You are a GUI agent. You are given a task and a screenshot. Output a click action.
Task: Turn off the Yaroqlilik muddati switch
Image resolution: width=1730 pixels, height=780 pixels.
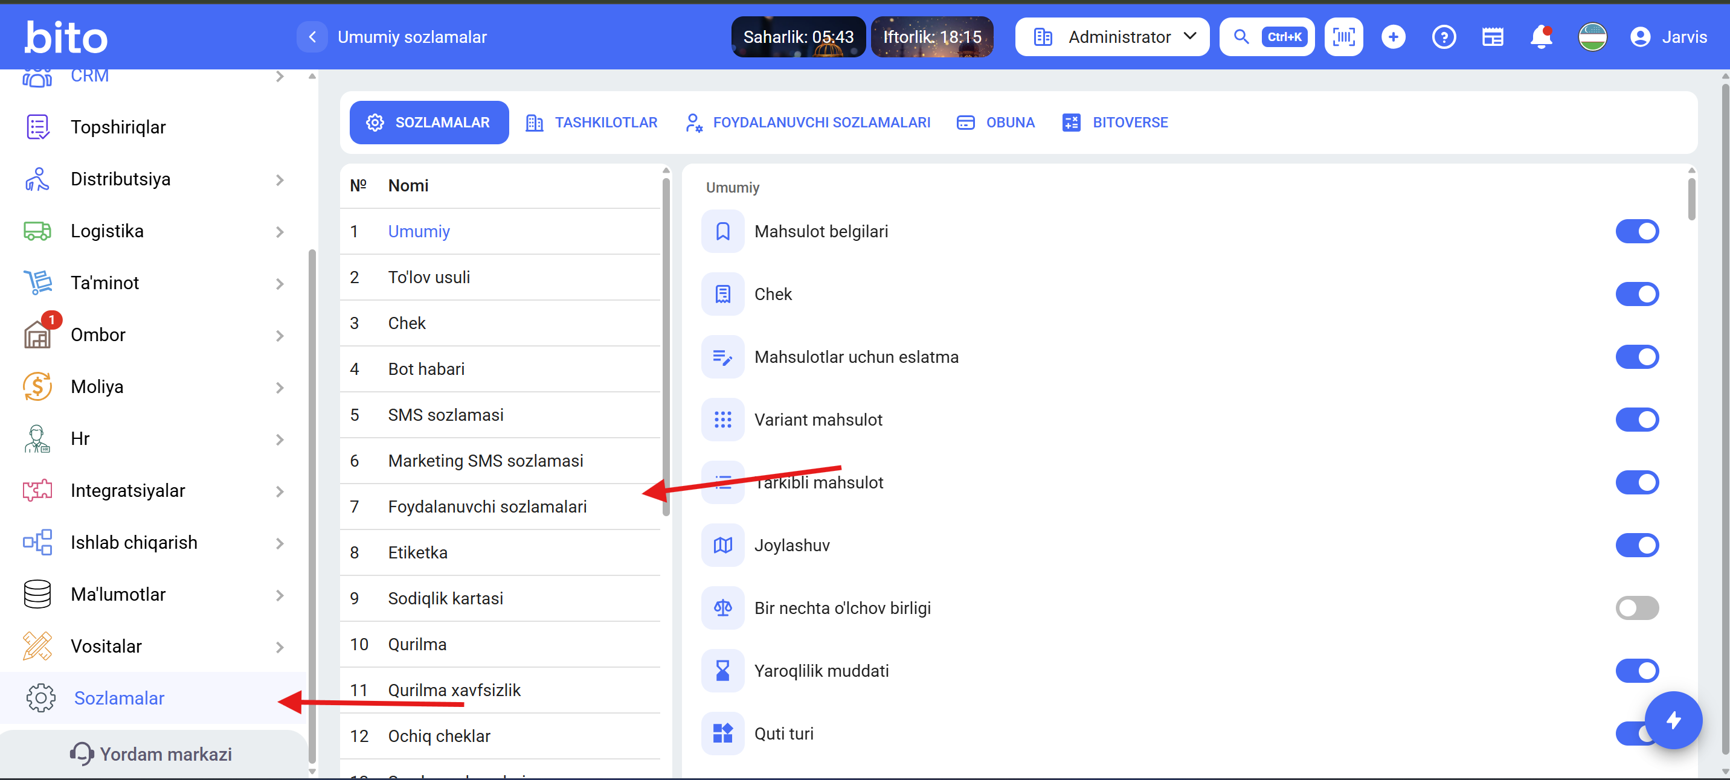click(1636, 671)
